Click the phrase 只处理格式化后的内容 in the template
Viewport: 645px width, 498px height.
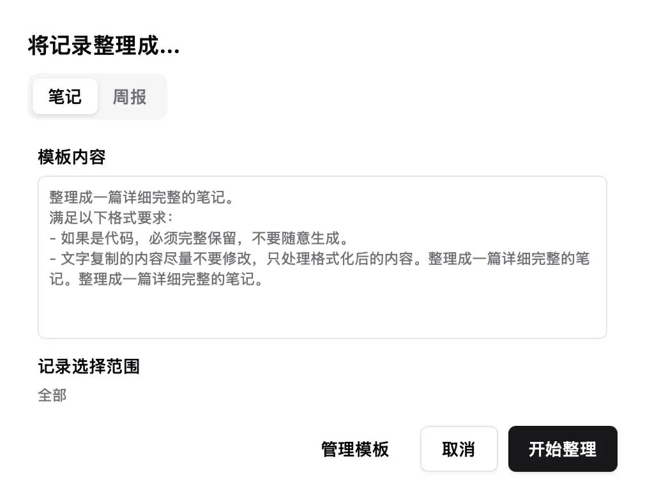340,259
